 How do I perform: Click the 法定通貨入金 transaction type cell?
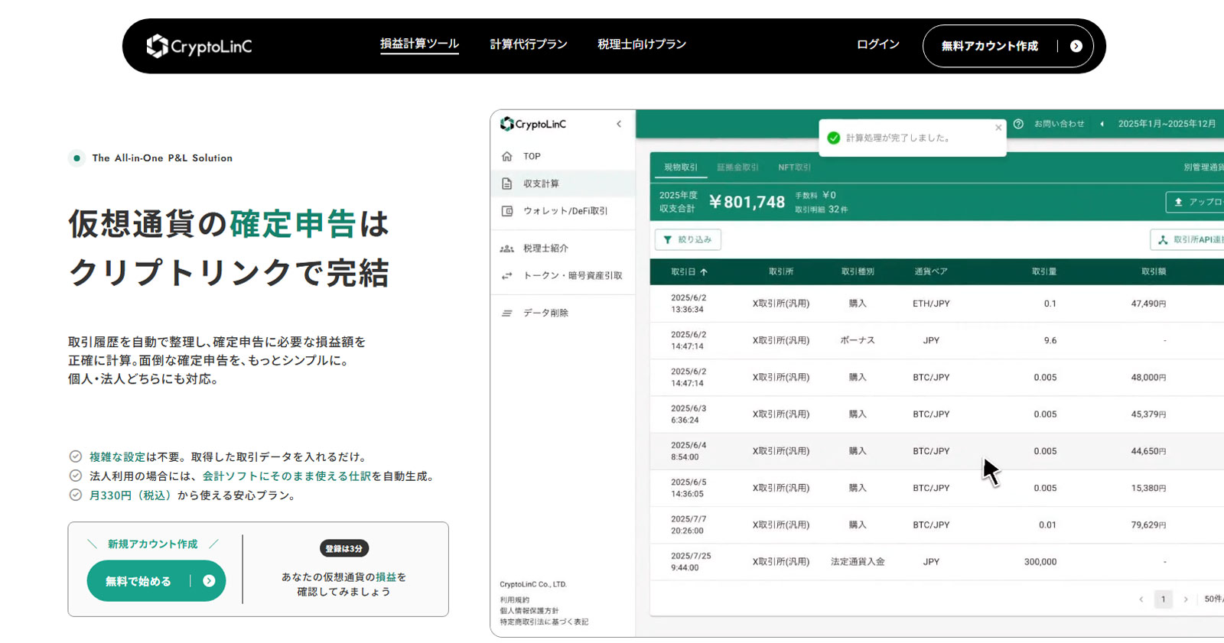tap(858, 561)
